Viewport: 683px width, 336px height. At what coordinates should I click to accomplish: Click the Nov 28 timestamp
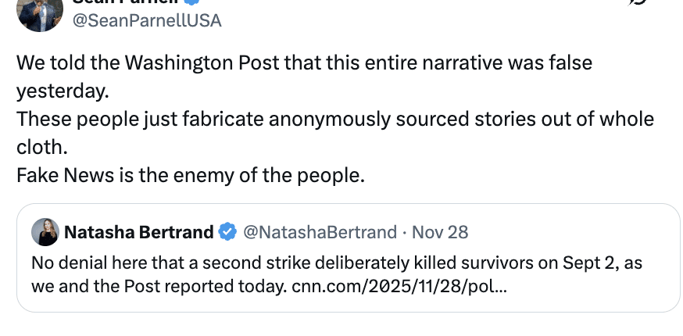pyautogui.click(x=440, y=232)
